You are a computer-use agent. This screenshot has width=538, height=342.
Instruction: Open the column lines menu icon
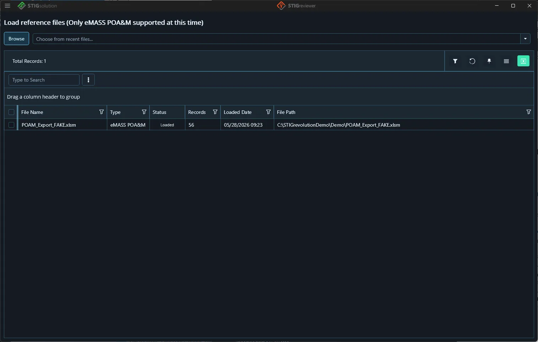(x=506, y=61)
